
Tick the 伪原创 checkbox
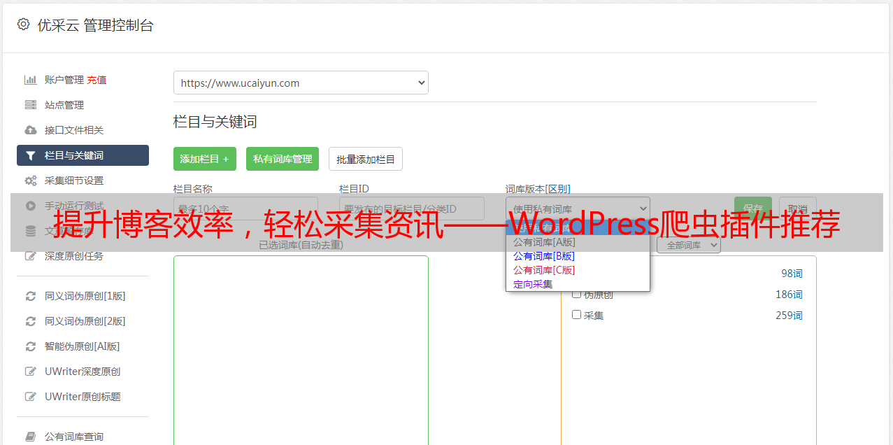pos(577,294)
